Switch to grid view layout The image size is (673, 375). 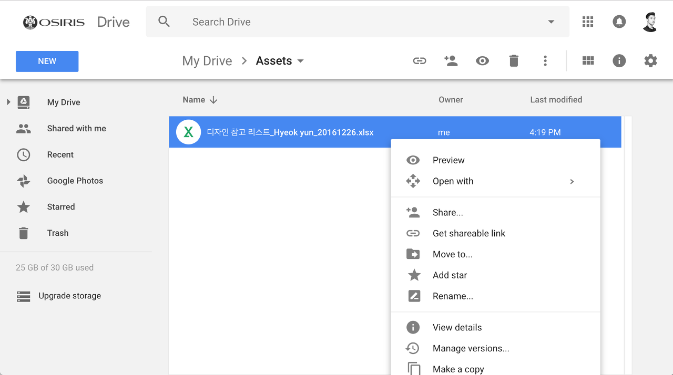tap(588, 61)
